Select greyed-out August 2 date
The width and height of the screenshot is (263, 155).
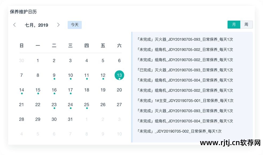(x=103, y=119)
